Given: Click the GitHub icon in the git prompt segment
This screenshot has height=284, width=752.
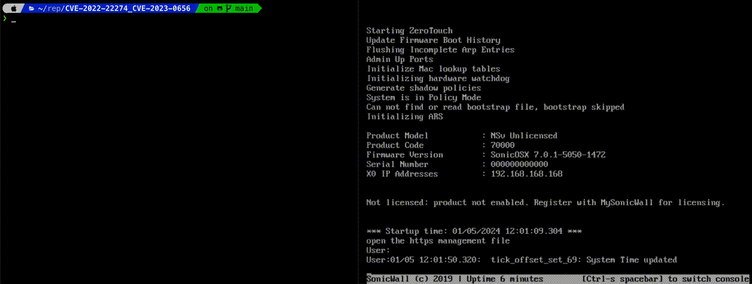Looking at the screenshot, I should [x=219, y=9].
